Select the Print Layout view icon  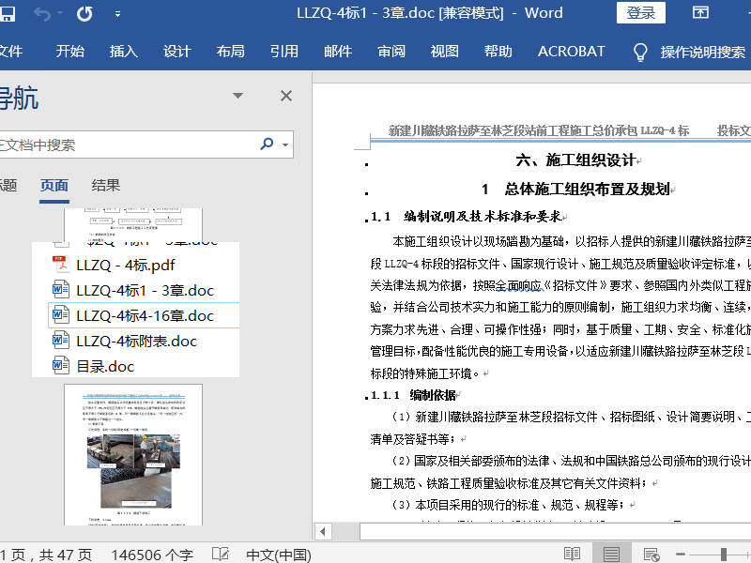(x=612, y=554)
